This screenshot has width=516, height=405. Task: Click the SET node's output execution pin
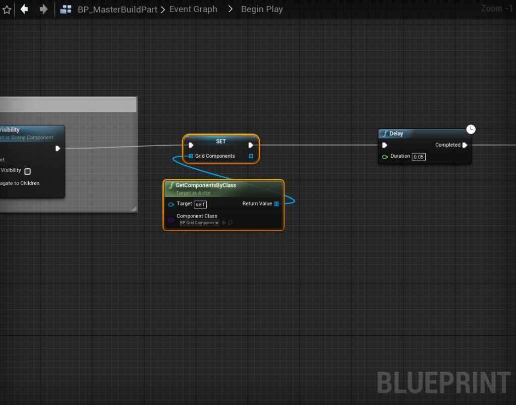pos(251,145)
